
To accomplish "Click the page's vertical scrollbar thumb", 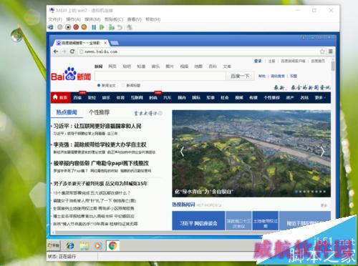I will pyautogui.click(x=333, y=66).
